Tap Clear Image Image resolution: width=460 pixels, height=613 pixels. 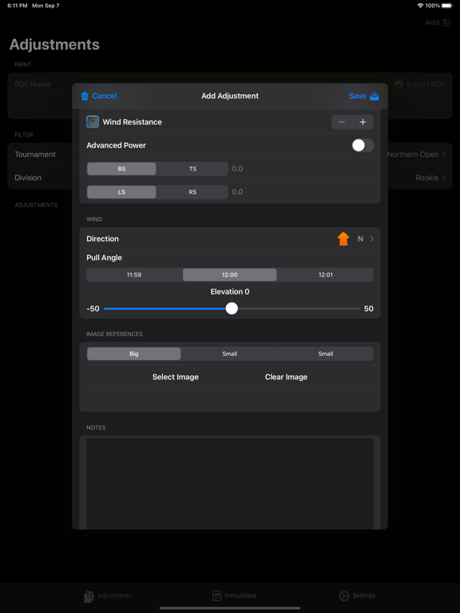coord(286,377)
